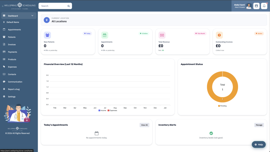Click the search magnifier icon
The height and width of the screenshot is (152, 270).
(69, 6)
